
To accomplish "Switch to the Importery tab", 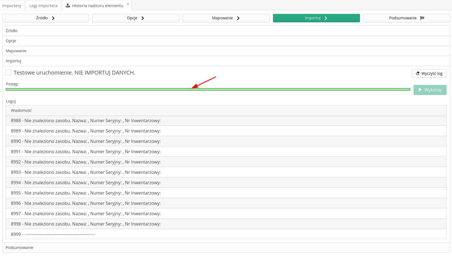I will point(12,5).
